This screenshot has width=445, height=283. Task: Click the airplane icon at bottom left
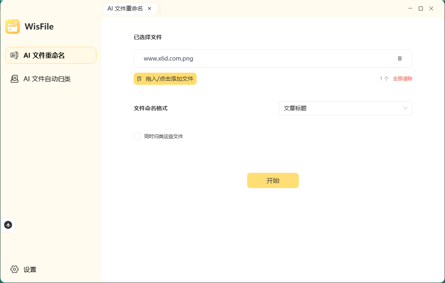[8, 225]
